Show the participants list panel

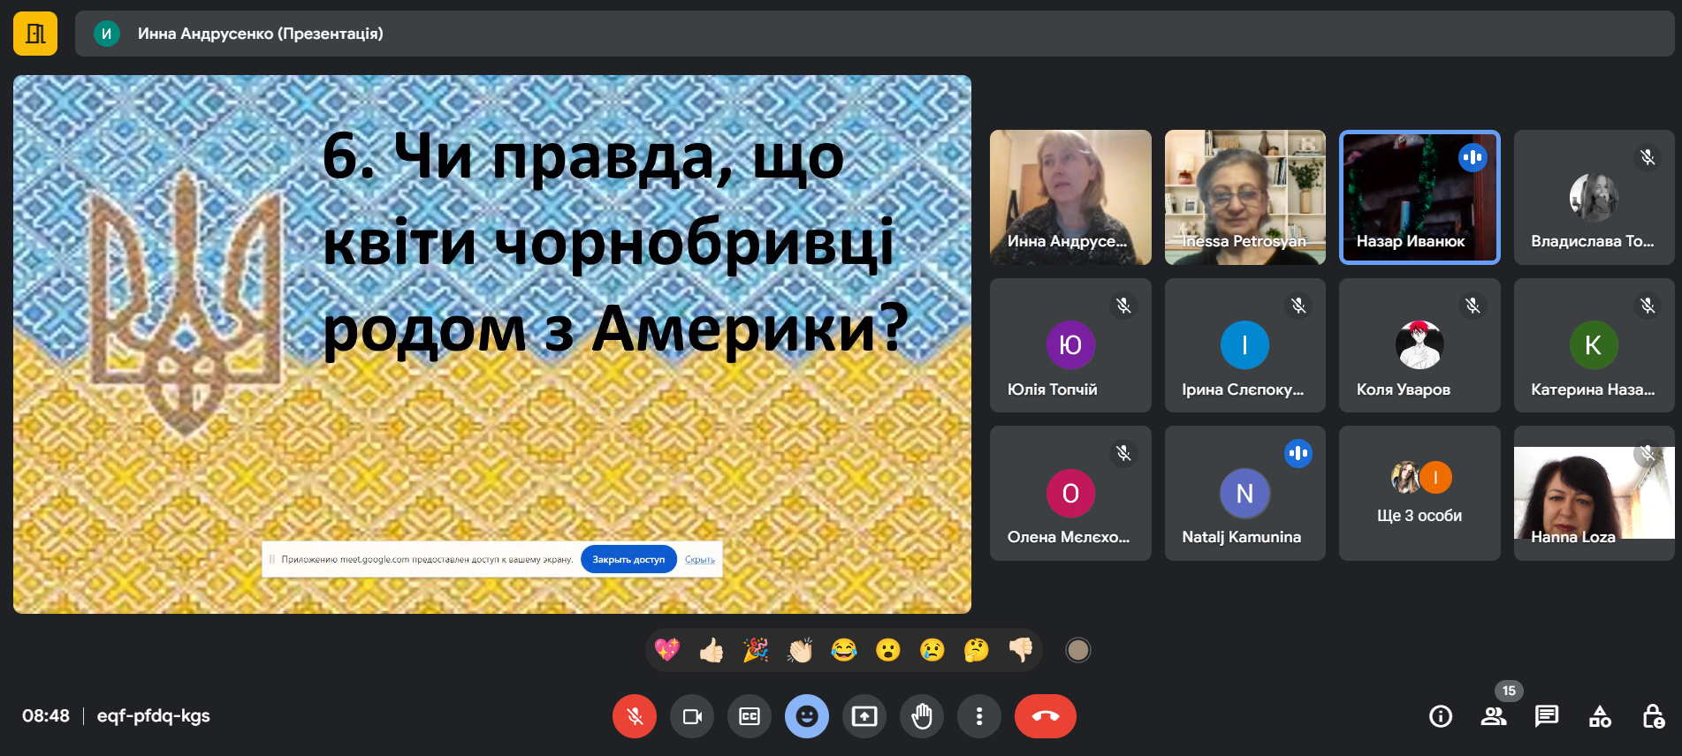[x=1494, y=716]
